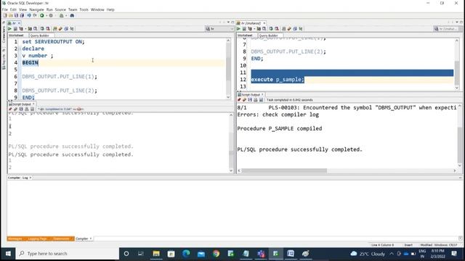Click Save icon in main toolbar

16,15
